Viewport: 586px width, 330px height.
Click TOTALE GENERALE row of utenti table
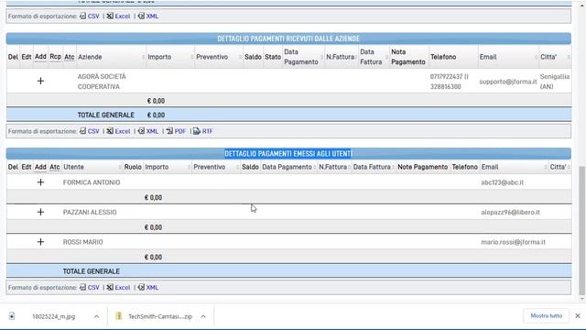(288, 271)
